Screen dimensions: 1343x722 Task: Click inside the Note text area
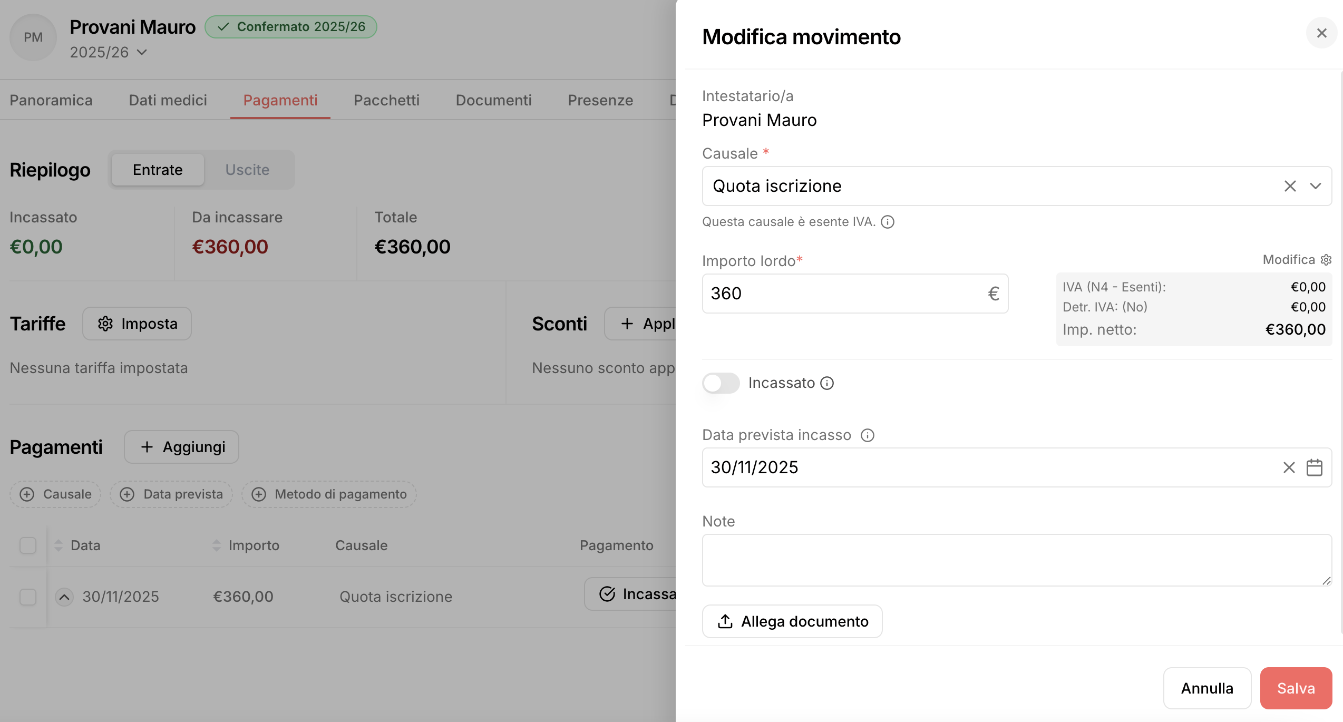pyautogui.click(x=1016, y=560)
